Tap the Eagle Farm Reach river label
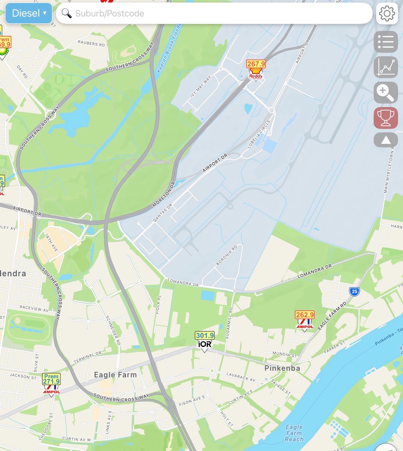Image resolution: width=403 pixels, height=451 pixels. (294, 433)
